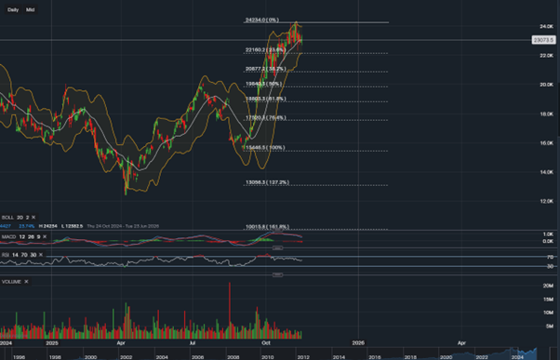Click the 20M volume axis label
This screenshot has width=560, height=360.
pyautogui.click(x=548, y=286)
